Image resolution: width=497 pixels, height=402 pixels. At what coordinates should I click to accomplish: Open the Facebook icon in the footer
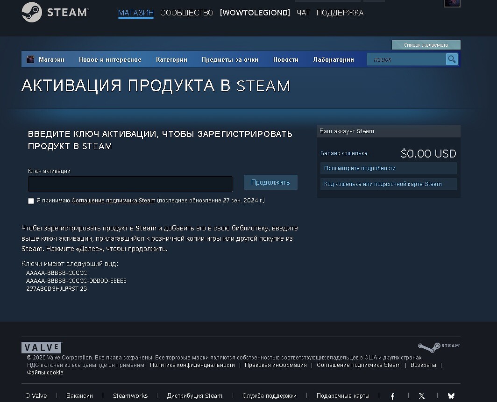point(392,396)
